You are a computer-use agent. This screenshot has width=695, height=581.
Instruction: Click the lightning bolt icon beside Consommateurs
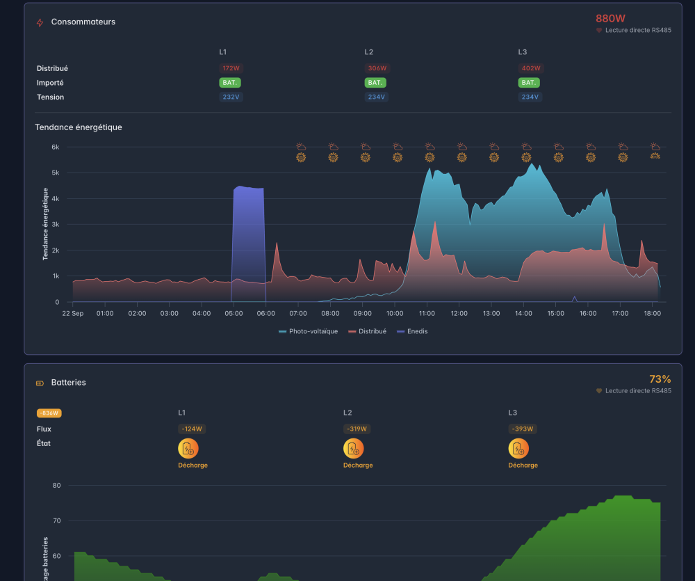pyautogui.click(x=40, y=23)
